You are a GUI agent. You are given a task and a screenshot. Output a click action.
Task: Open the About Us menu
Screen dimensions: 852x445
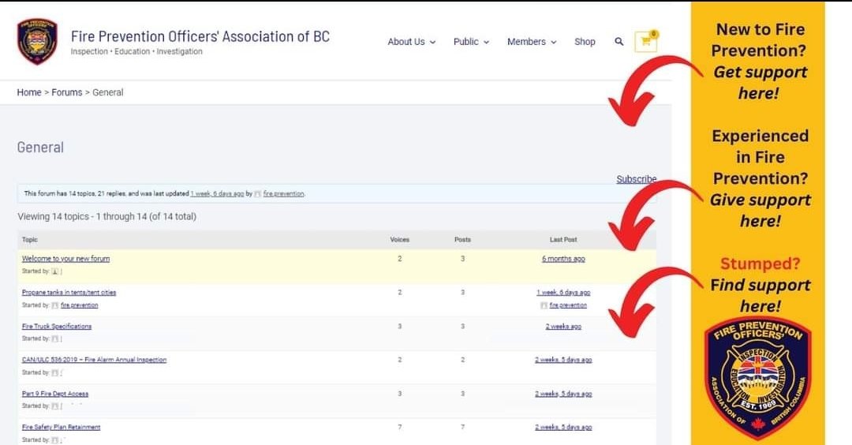(406, 41)
